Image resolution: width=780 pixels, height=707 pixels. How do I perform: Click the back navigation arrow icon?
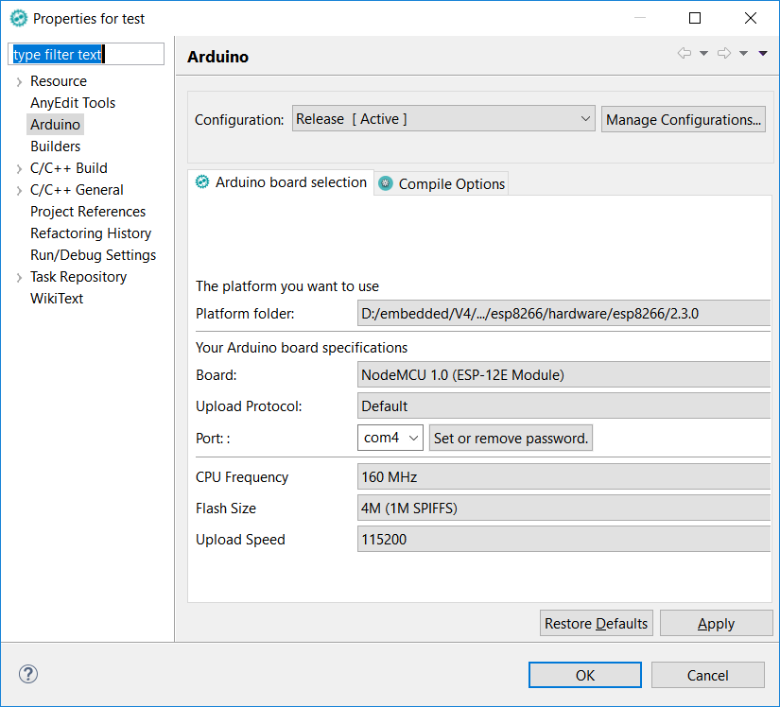point(685,53)
